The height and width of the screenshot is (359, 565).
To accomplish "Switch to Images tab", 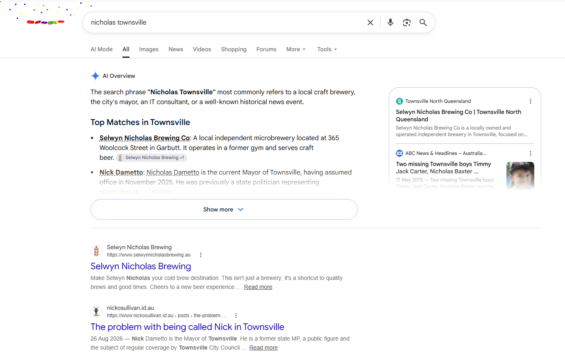I will tap(149, 49).
